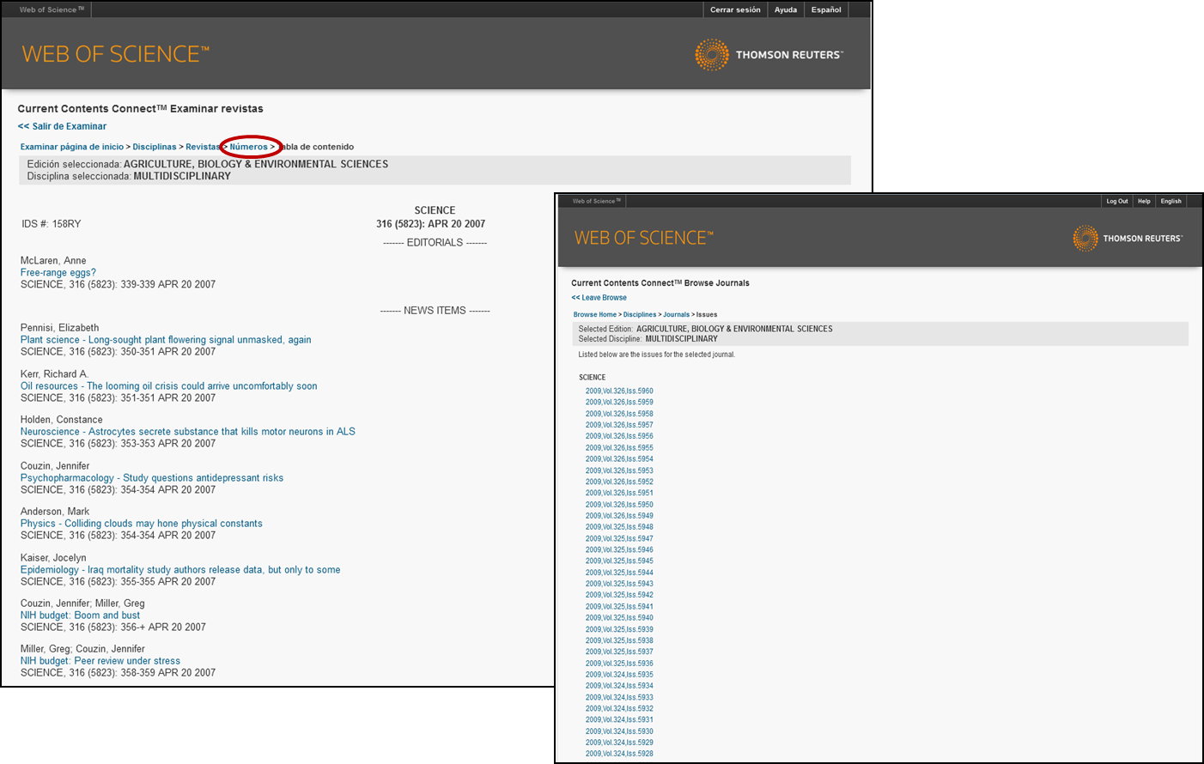Screen dimensions: 1204x764
Task: Open issue 2009,Vol.325,Iss.5944
Action: click(x=619, y=573)
